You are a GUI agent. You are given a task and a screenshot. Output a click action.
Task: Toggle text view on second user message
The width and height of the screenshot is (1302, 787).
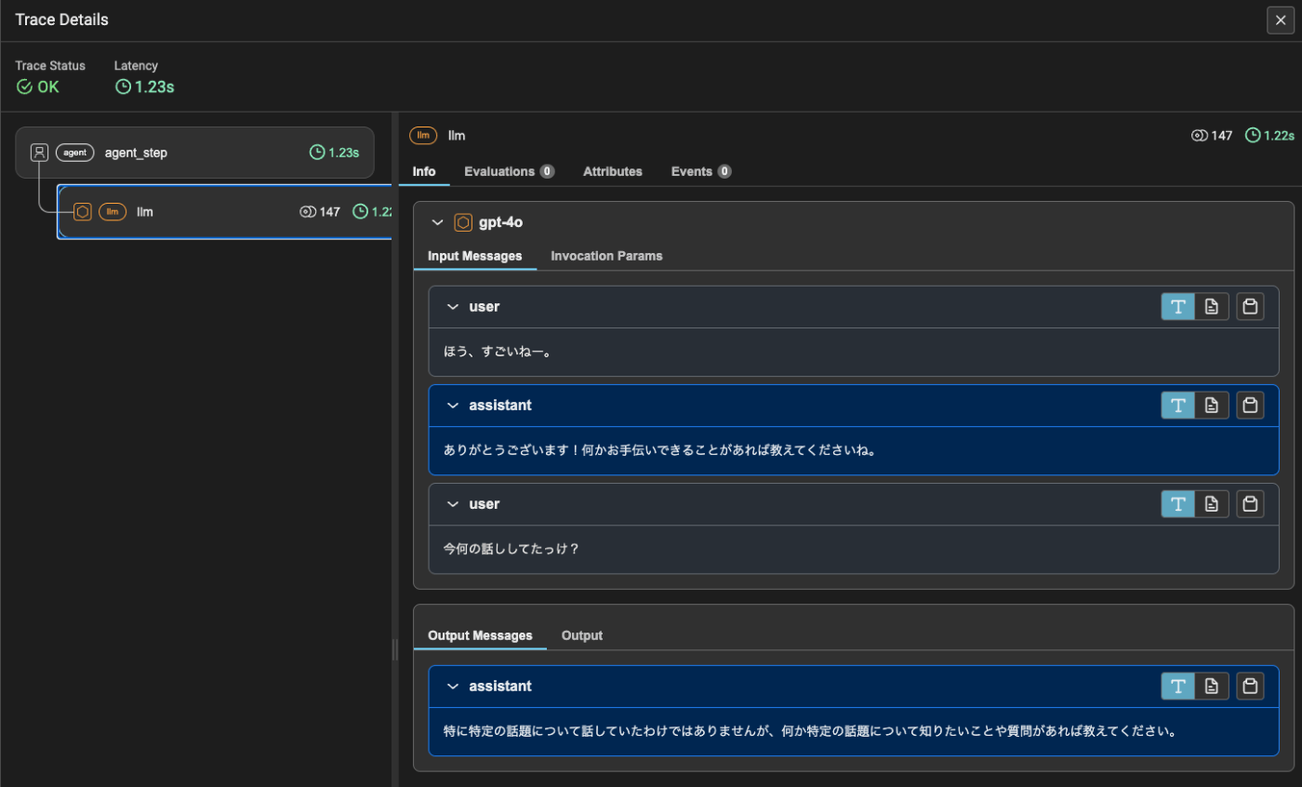coord(1178,504)
